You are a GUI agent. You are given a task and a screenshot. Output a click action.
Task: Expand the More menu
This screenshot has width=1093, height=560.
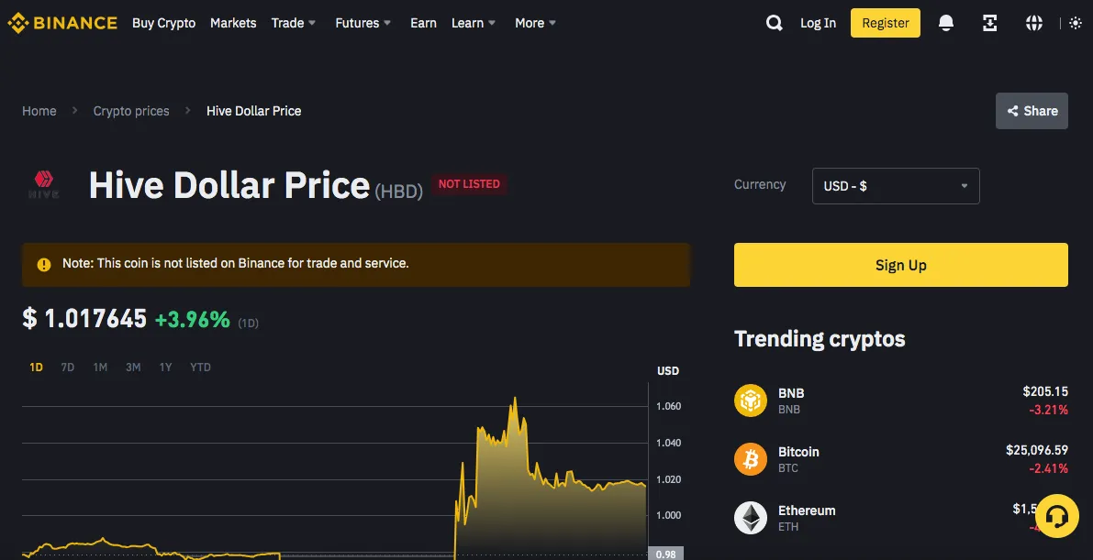535,23
